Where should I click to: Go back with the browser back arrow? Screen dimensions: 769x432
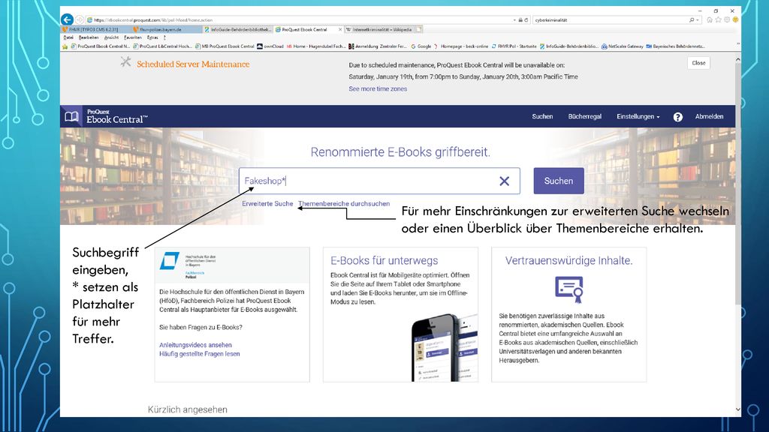(67, 19)
